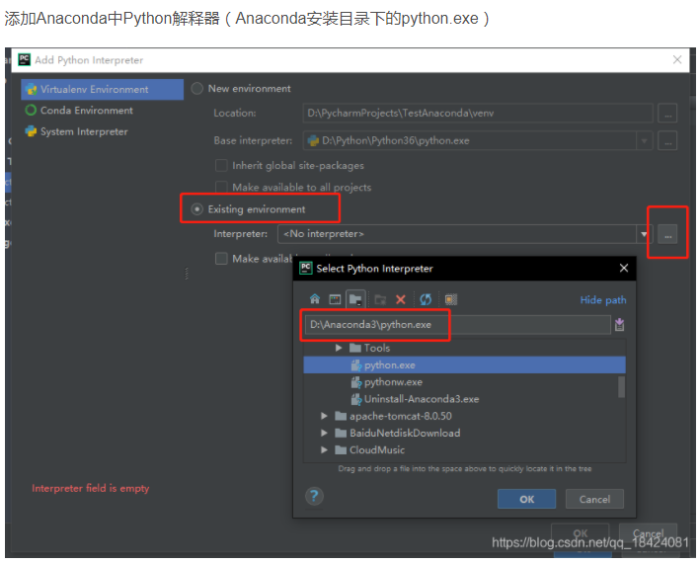Click the path history icon beside the path field
700x564 pixels.
619,325
